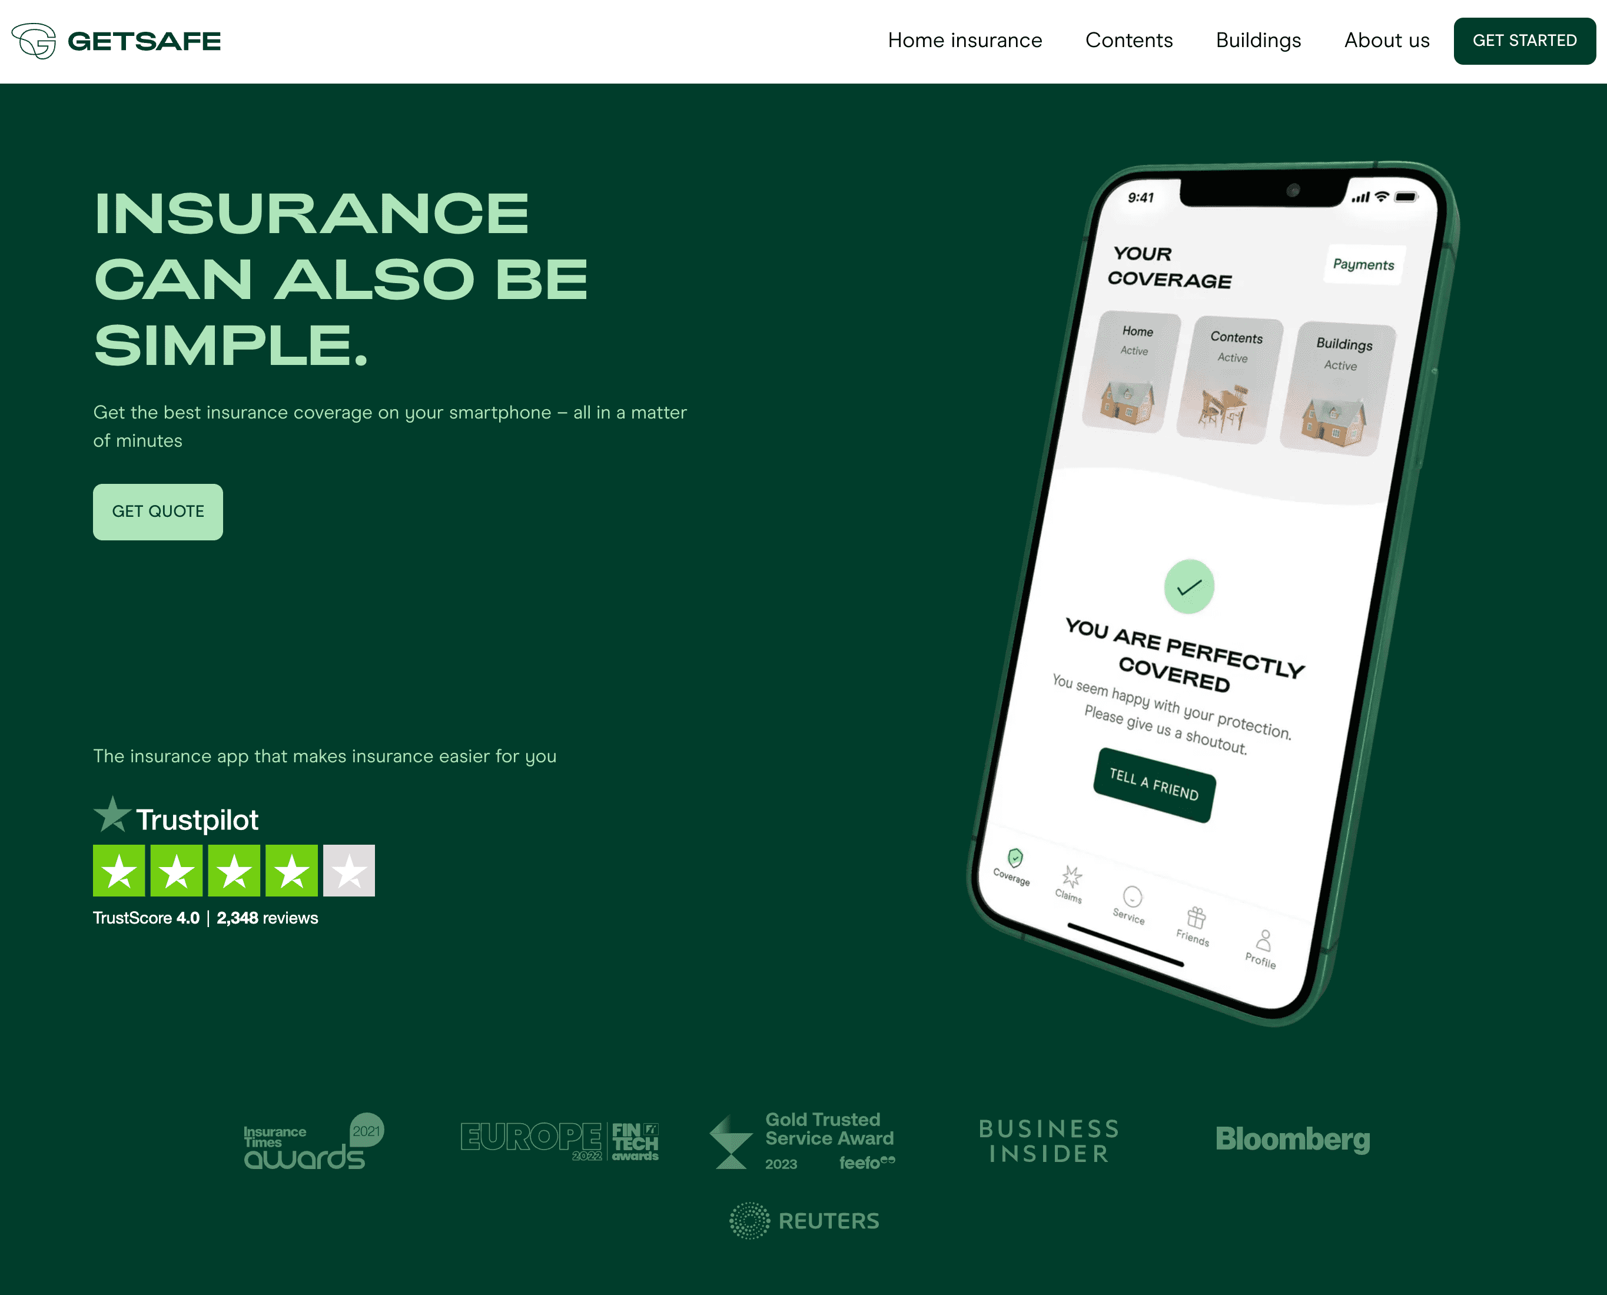This screenshot has height=1295, width=1607.
Task: Click the Bloomberg logo
Action: 1293,1139
